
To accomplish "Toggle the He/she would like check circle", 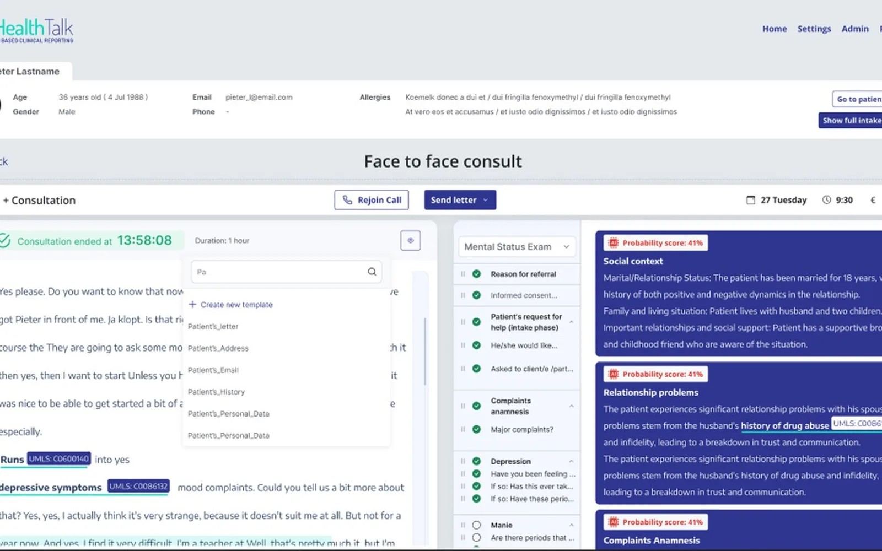I will coord(477,345).
